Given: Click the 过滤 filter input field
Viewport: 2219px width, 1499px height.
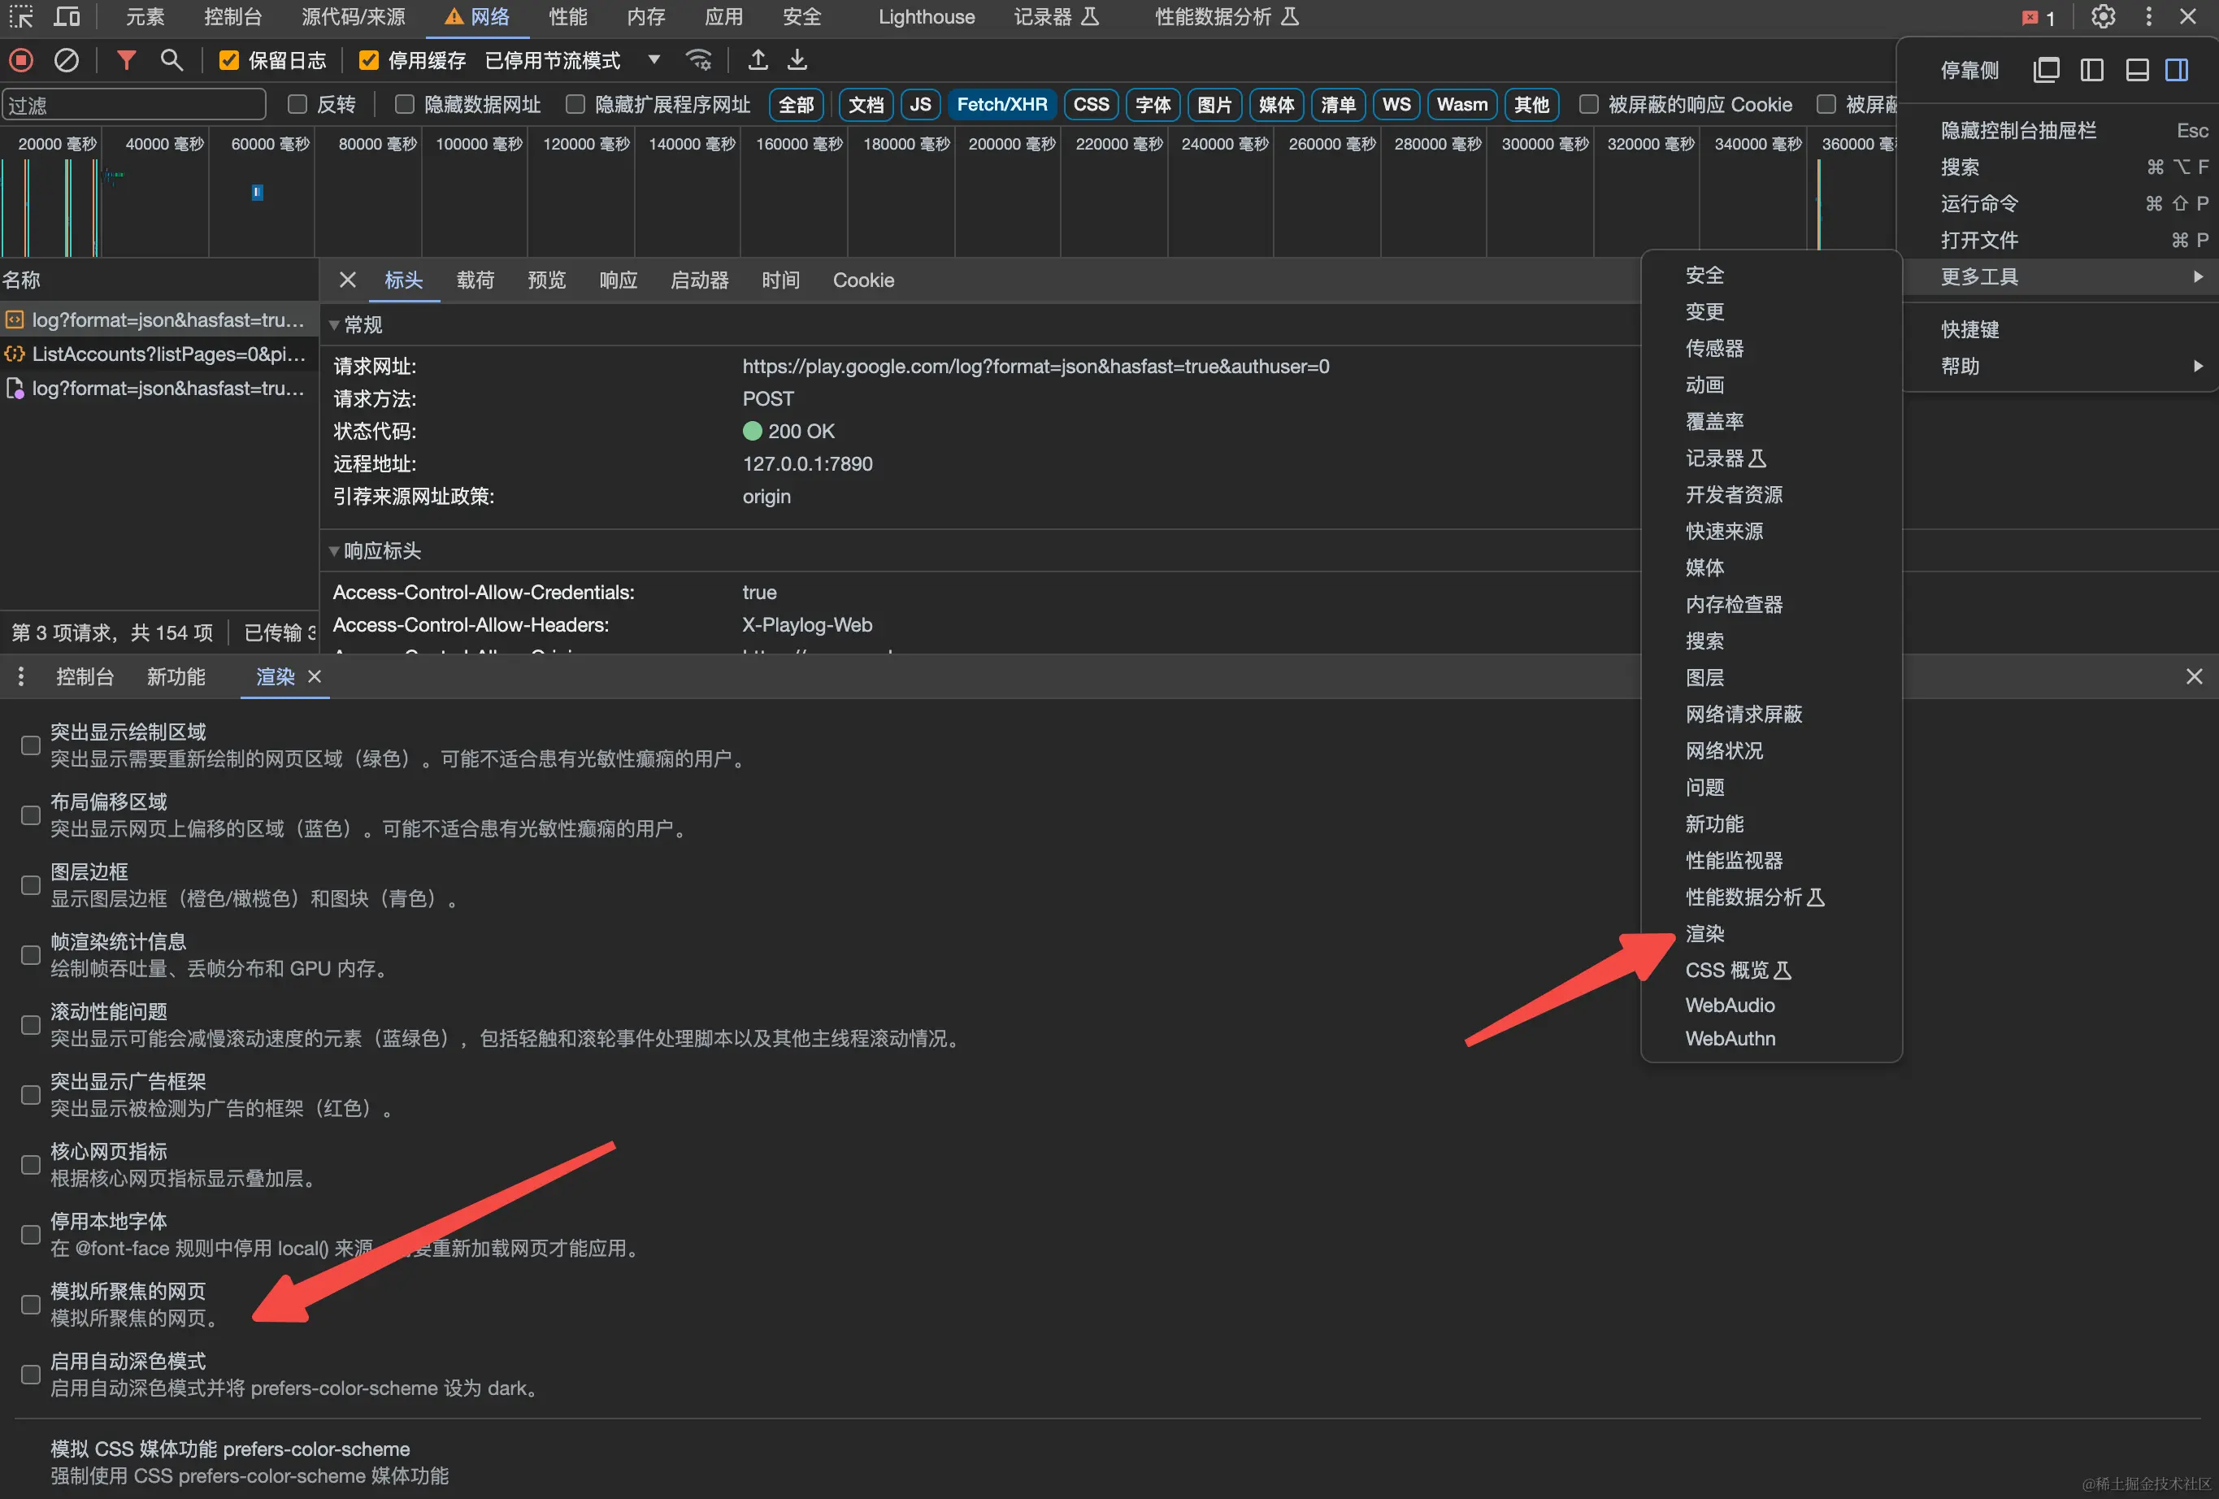Looking at the screenshot, I should (x=133, y=104).
